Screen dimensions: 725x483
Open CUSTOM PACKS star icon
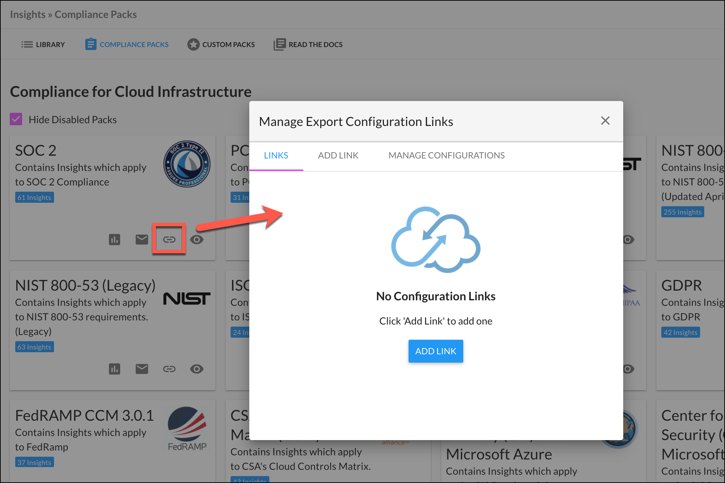(x=194, y=45)
